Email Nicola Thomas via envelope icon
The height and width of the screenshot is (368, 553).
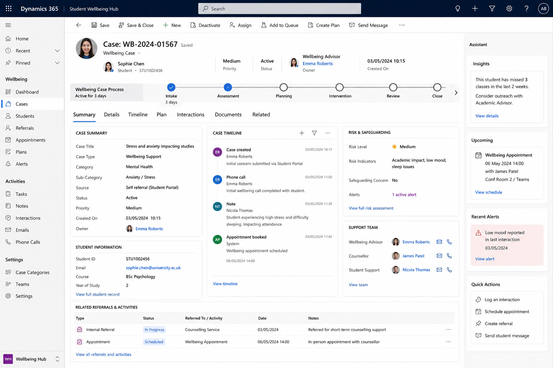(439, 270)
